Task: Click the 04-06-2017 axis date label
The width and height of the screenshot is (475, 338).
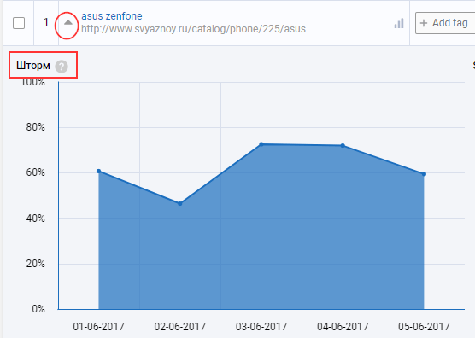Action: click(x=343, y=327)
